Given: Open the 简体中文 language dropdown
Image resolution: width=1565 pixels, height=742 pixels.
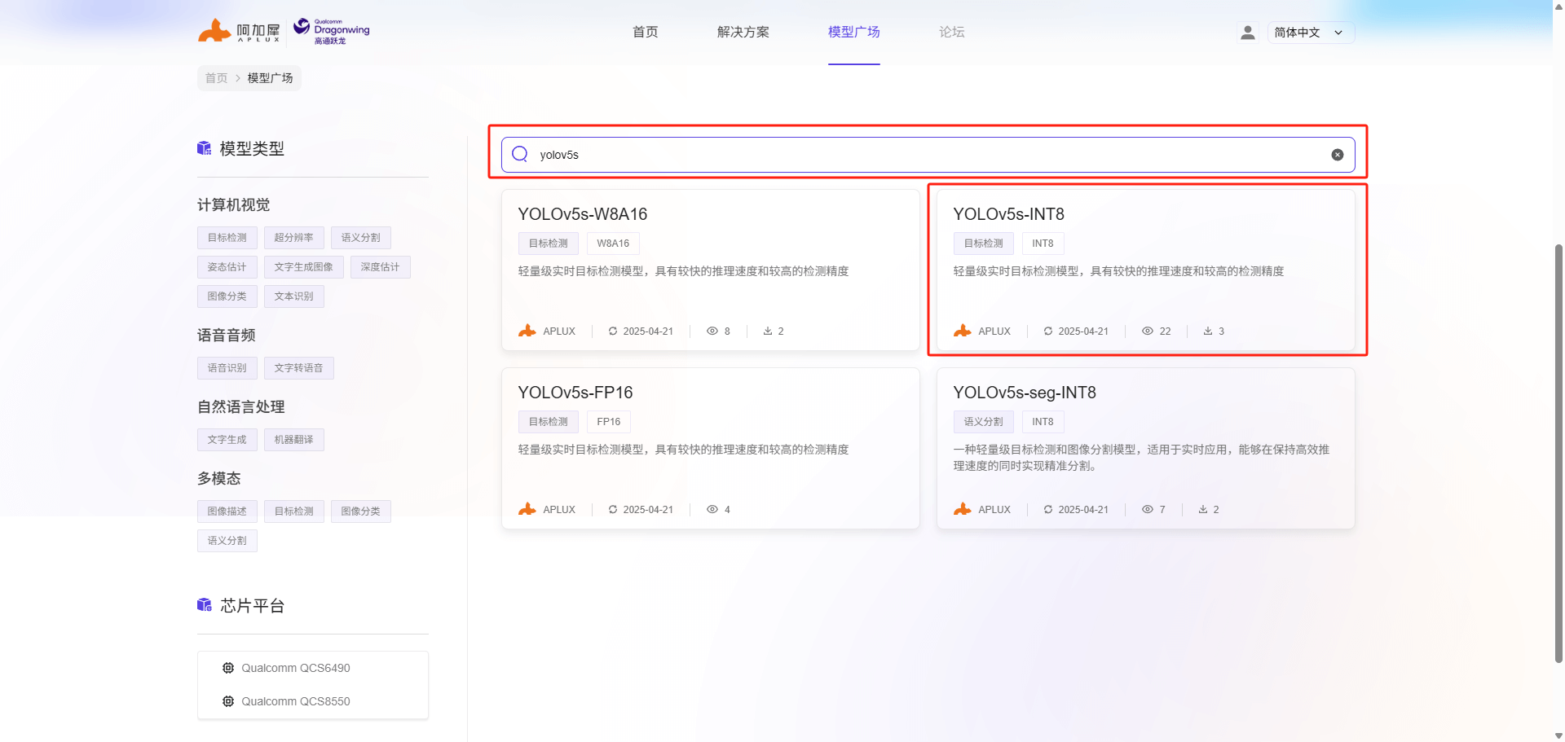Looking at the screenshot, I should (1310, 33).
